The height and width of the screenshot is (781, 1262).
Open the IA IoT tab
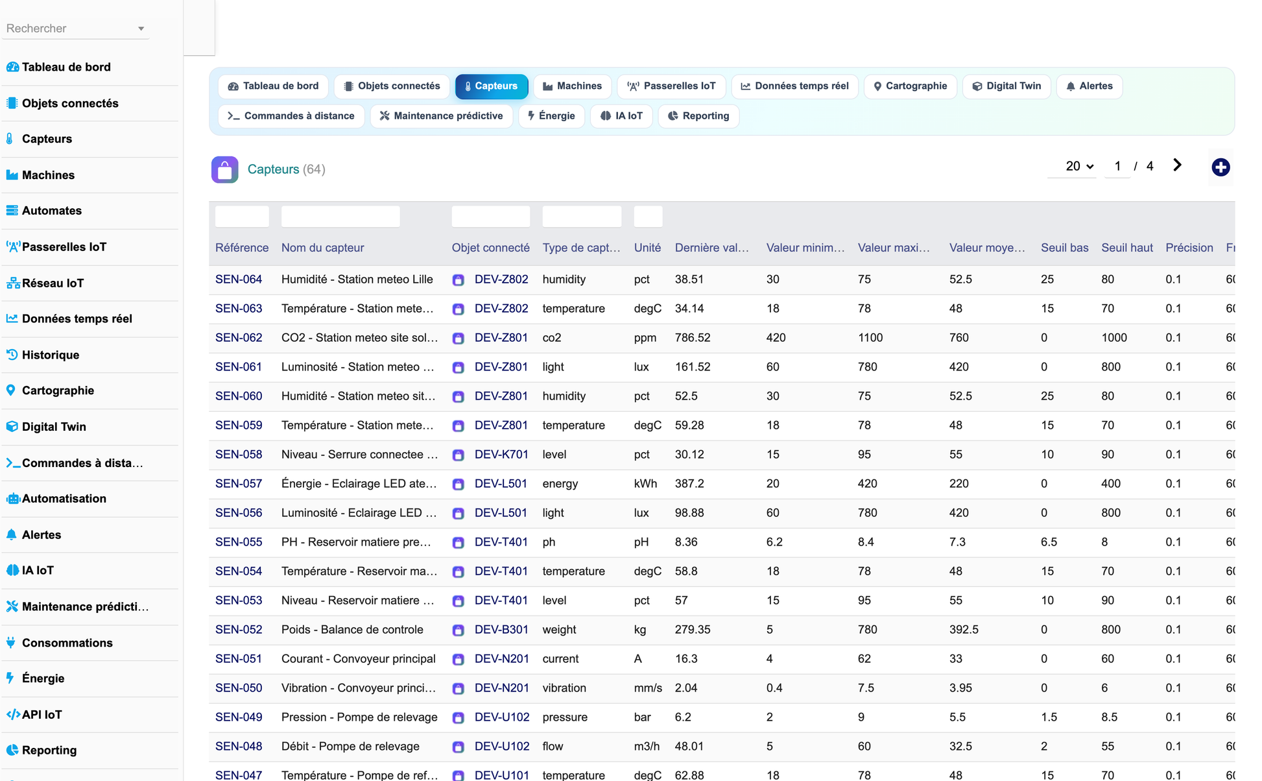pyautogui.click(x=621, y=116)
